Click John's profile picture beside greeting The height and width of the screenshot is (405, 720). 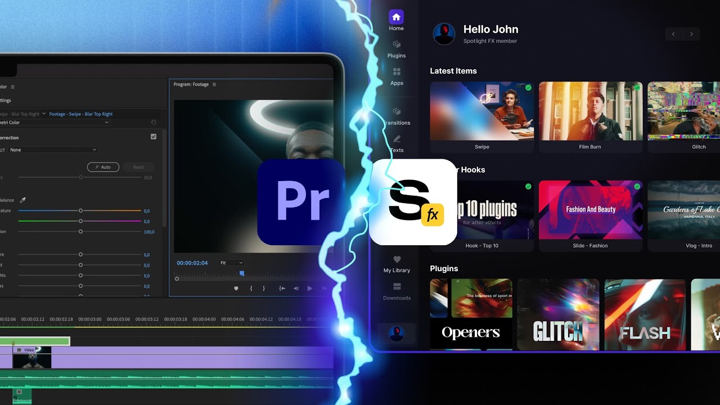[x=444, y=34]
